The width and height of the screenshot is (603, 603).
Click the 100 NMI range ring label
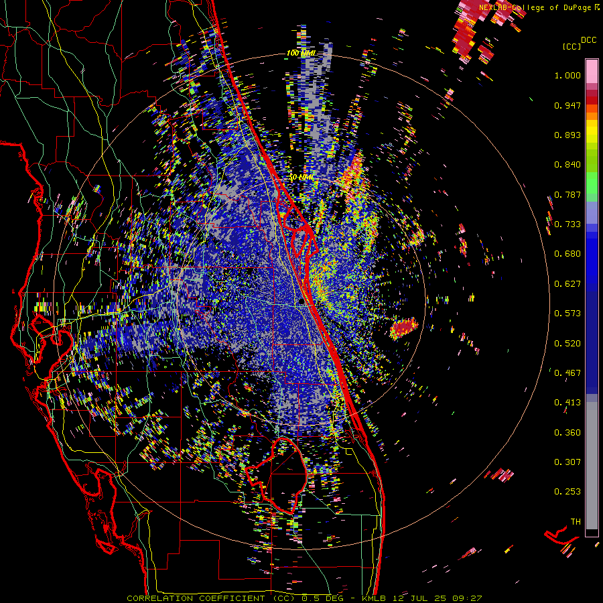pos(301,53)
